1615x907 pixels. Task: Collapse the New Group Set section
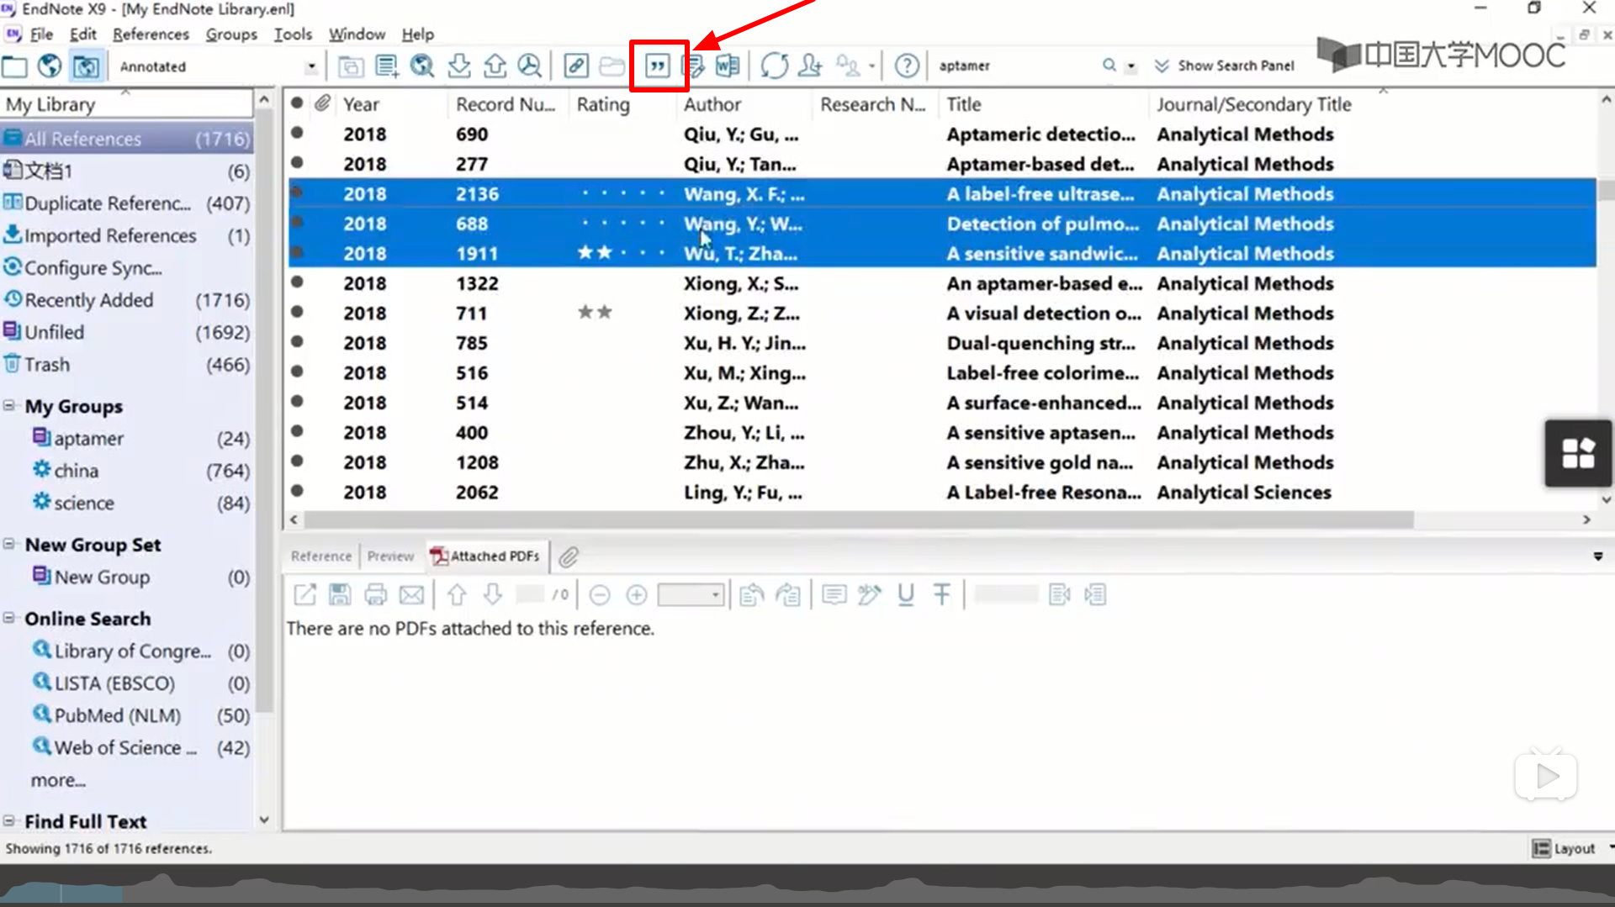coord(9,544)
